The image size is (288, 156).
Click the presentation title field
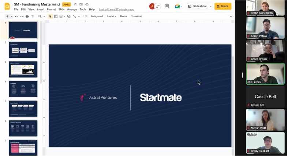click(x=37, y=4)
